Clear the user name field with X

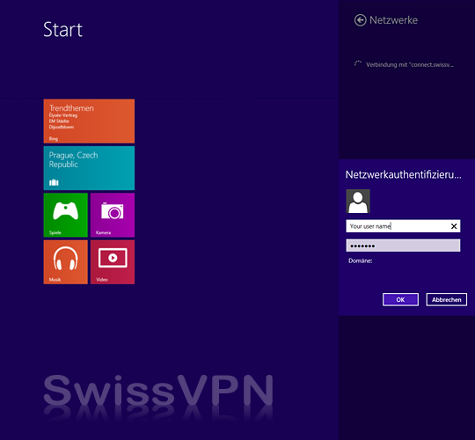pos(454,226)
